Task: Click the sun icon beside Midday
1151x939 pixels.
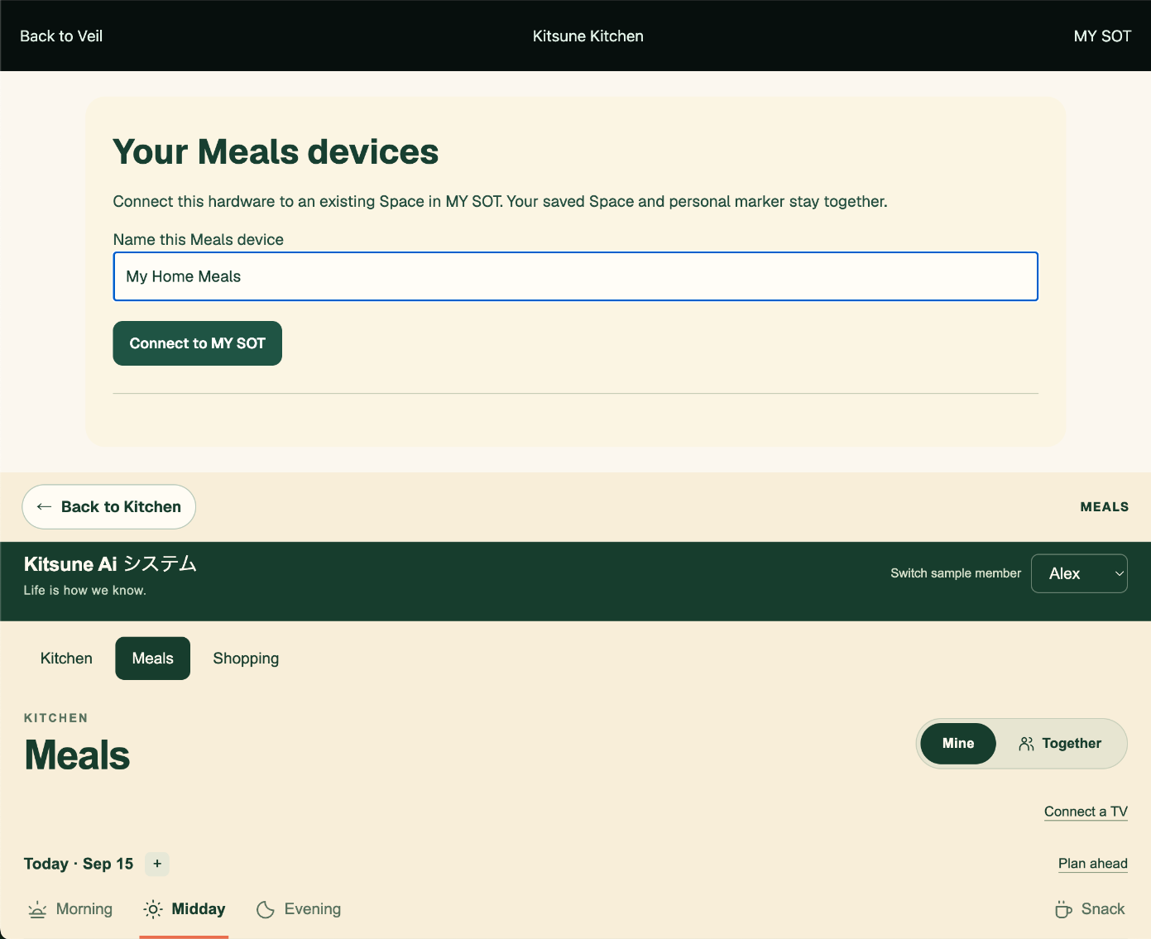Action: (x=153, y=910)
